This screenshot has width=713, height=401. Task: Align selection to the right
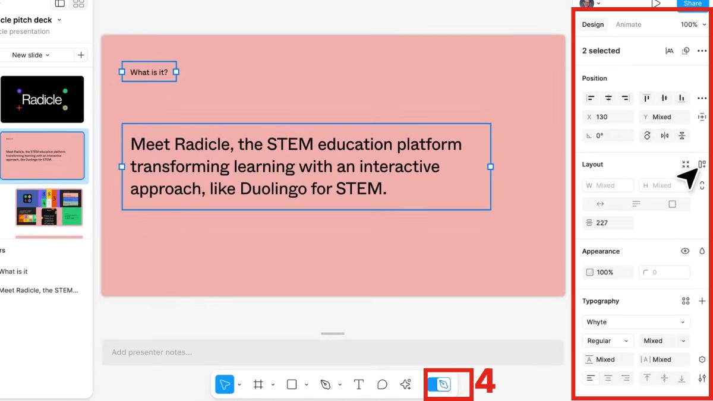[626, 98]
